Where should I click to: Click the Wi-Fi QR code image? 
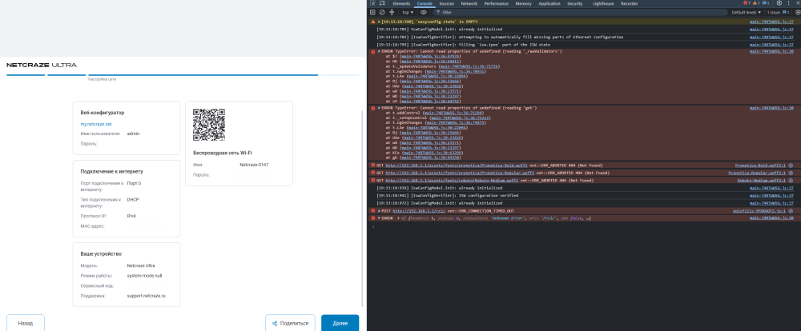[209, 125]
